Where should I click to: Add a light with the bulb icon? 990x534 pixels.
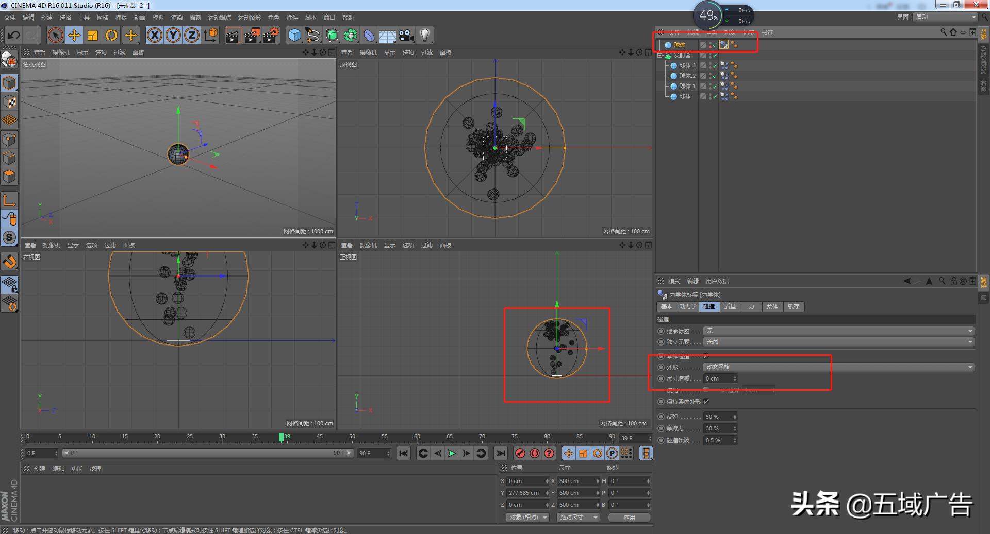pos(424,36)
